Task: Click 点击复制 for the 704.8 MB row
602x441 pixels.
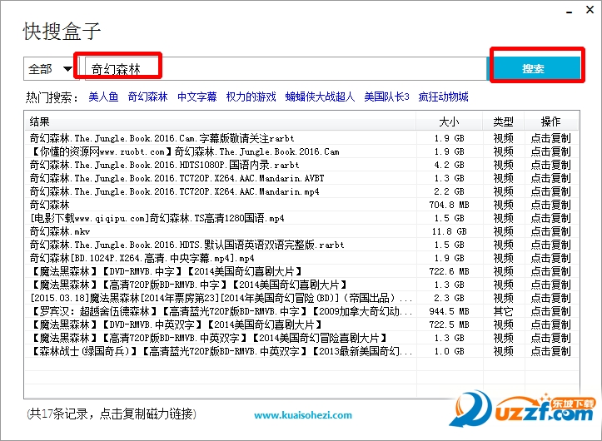Action: (551, 205)
